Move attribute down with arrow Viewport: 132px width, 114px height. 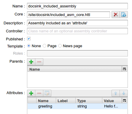click(124, 93)
